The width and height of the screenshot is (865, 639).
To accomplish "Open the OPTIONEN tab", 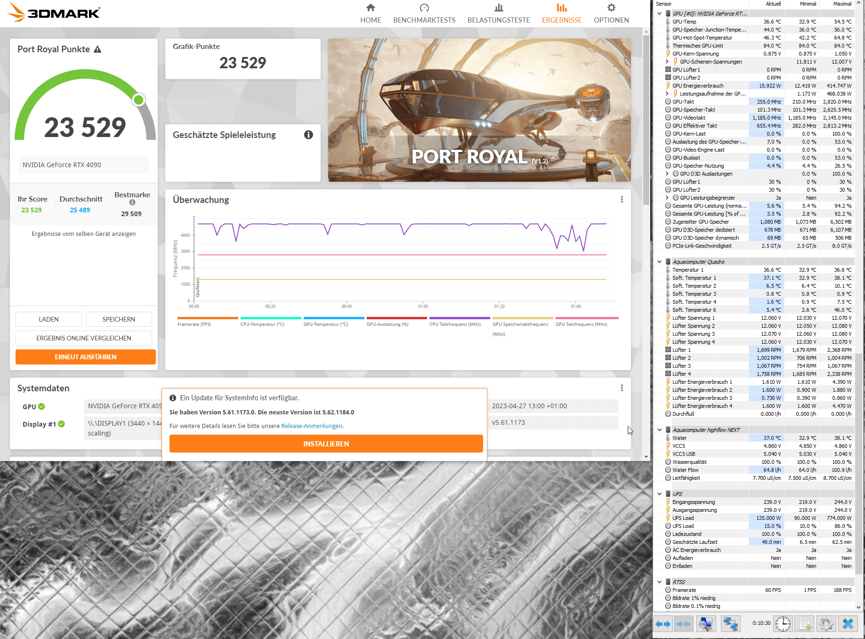I will [611, 13].
